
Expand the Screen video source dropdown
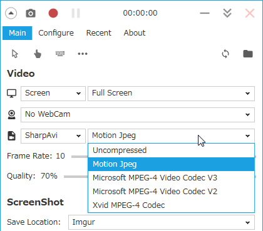pyautogui.click(x=53, y=94)
